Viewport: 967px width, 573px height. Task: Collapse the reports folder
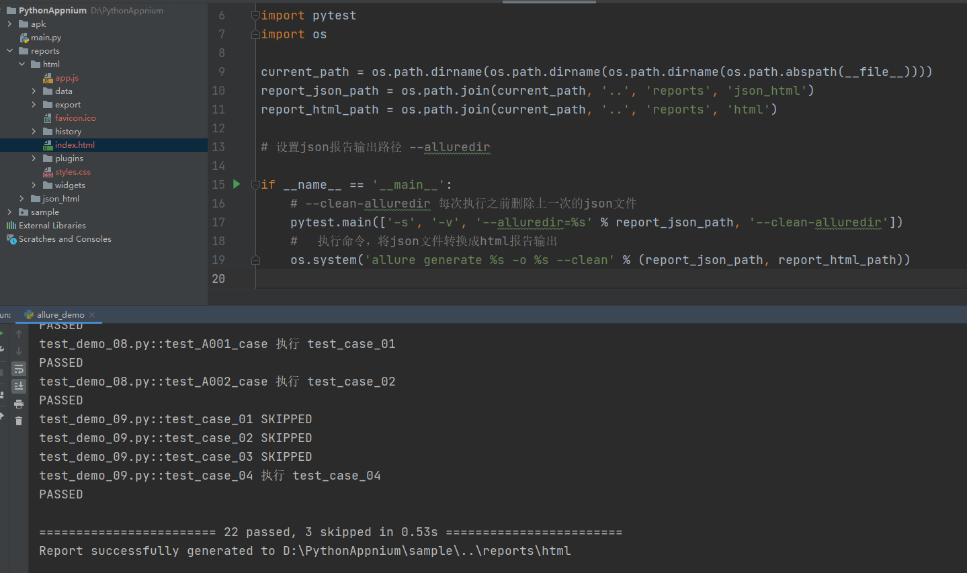click(9, 51)
